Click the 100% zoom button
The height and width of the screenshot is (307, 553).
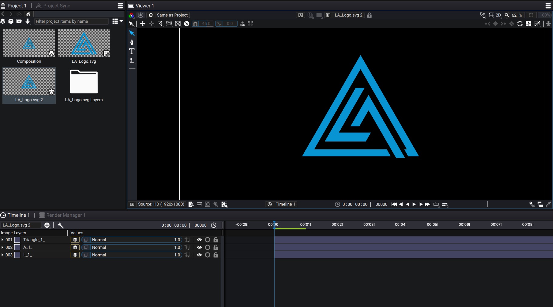pos(545,15)
